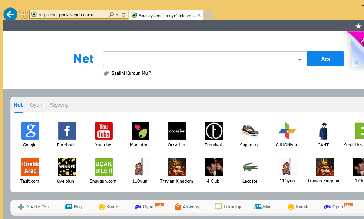Screen dimensions: 364x219
Task: Open the Blog link beside Gazete Oku
Action: pos(74,207)
